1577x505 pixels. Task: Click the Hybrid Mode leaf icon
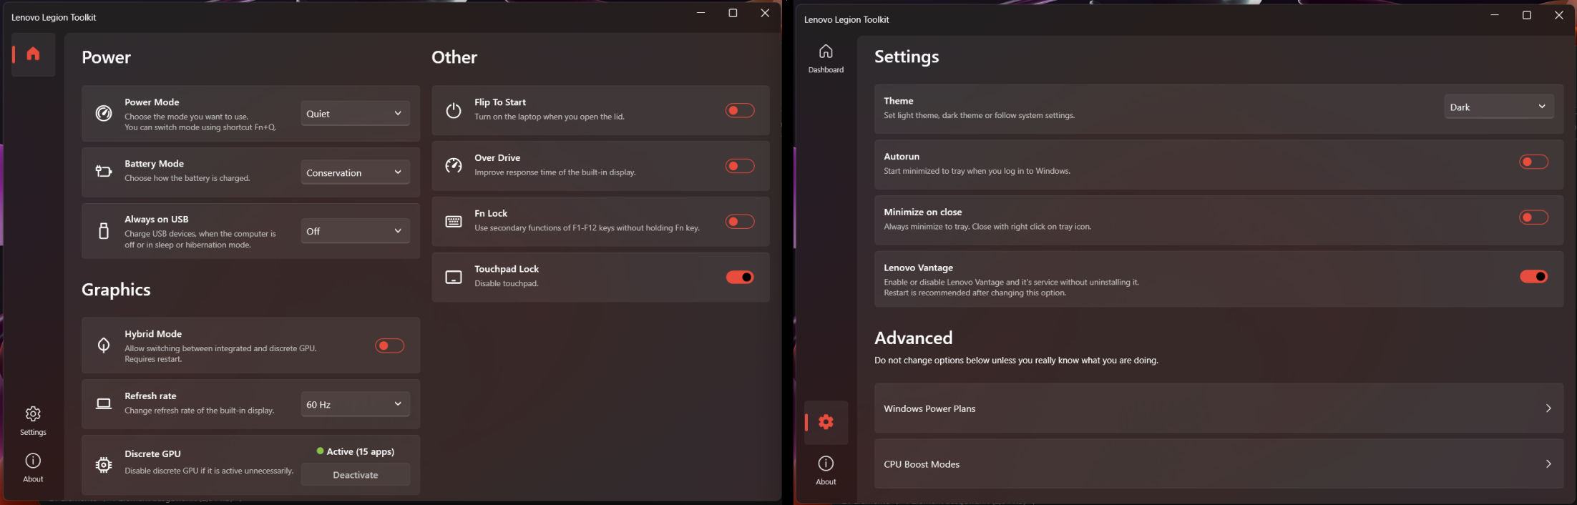[104, 345]
